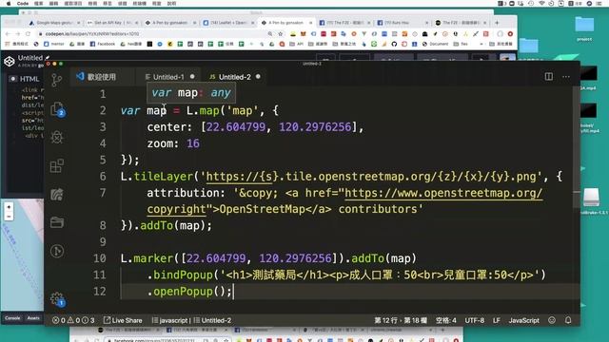Viewport: 609px width, 342px height.
Task: Click Live Share in status bar
Action: 123,320
